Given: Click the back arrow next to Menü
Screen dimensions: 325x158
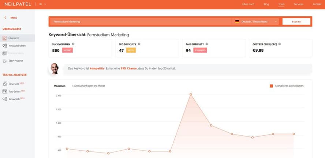Looking at the screenshot, I should [5, 18].
